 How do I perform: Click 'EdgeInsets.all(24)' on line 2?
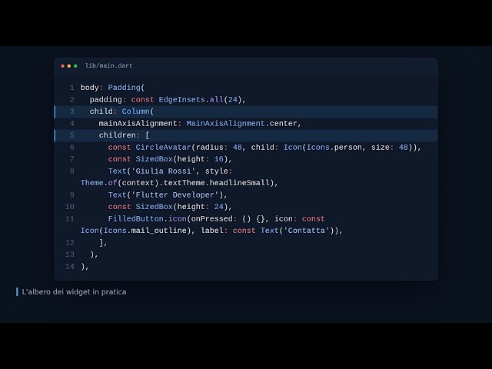[x=200, y=99]
